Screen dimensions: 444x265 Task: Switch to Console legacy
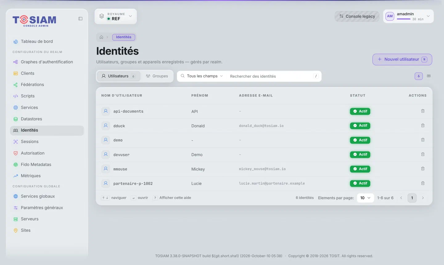pos(357,16)
